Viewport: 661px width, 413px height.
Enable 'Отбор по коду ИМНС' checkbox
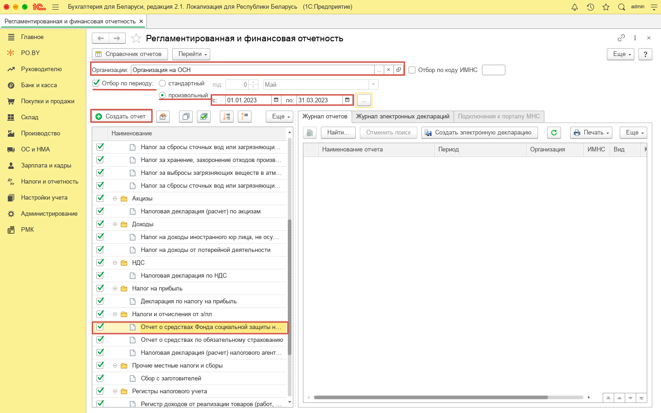pyautogui.click(x=412, y=70)
